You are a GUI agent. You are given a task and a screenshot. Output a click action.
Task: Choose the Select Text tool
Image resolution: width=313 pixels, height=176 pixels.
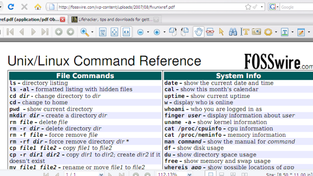click(x=245, y=32)
